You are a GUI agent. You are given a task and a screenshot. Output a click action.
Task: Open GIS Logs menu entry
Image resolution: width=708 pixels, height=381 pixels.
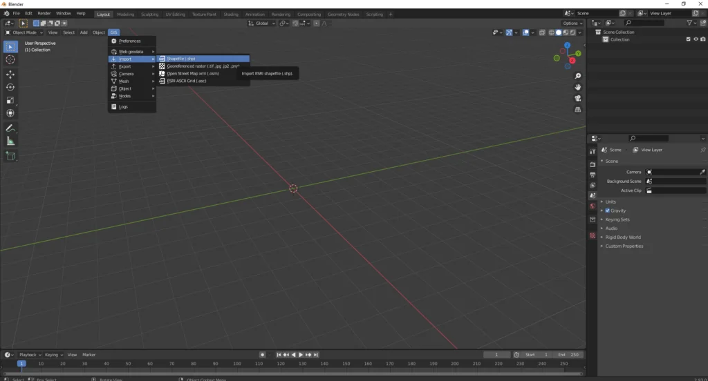(x=132, y=107)
